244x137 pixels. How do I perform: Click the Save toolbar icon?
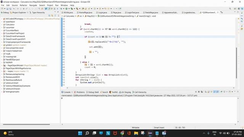7,9
